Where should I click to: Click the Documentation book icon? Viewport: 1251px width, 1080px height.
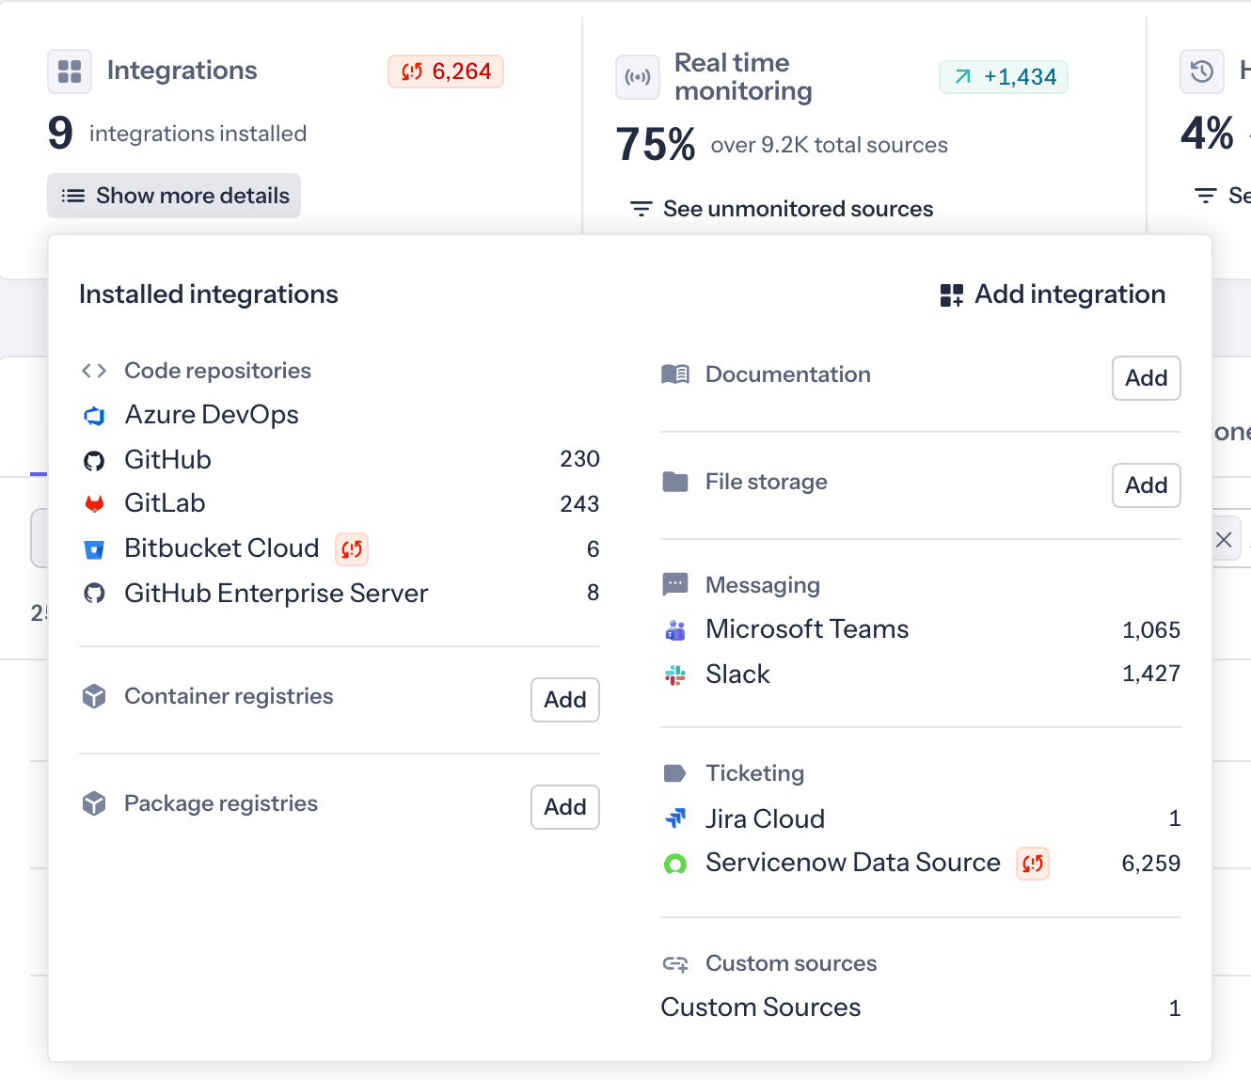[675, 374]
